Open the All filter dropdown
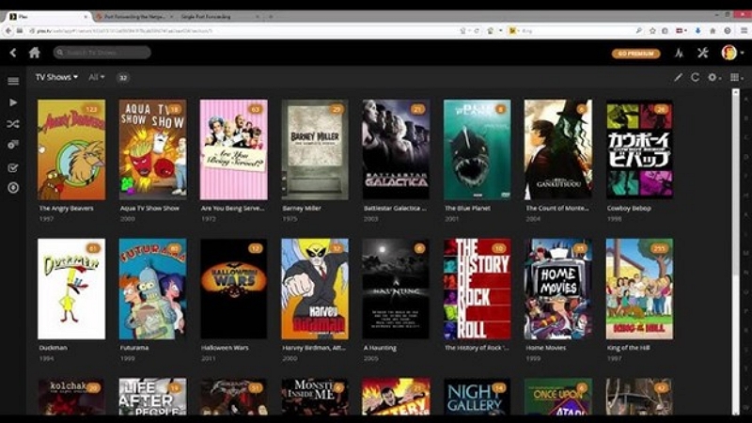Image resolution: width=752 pixels, height=423 pixels. (97, 77)
